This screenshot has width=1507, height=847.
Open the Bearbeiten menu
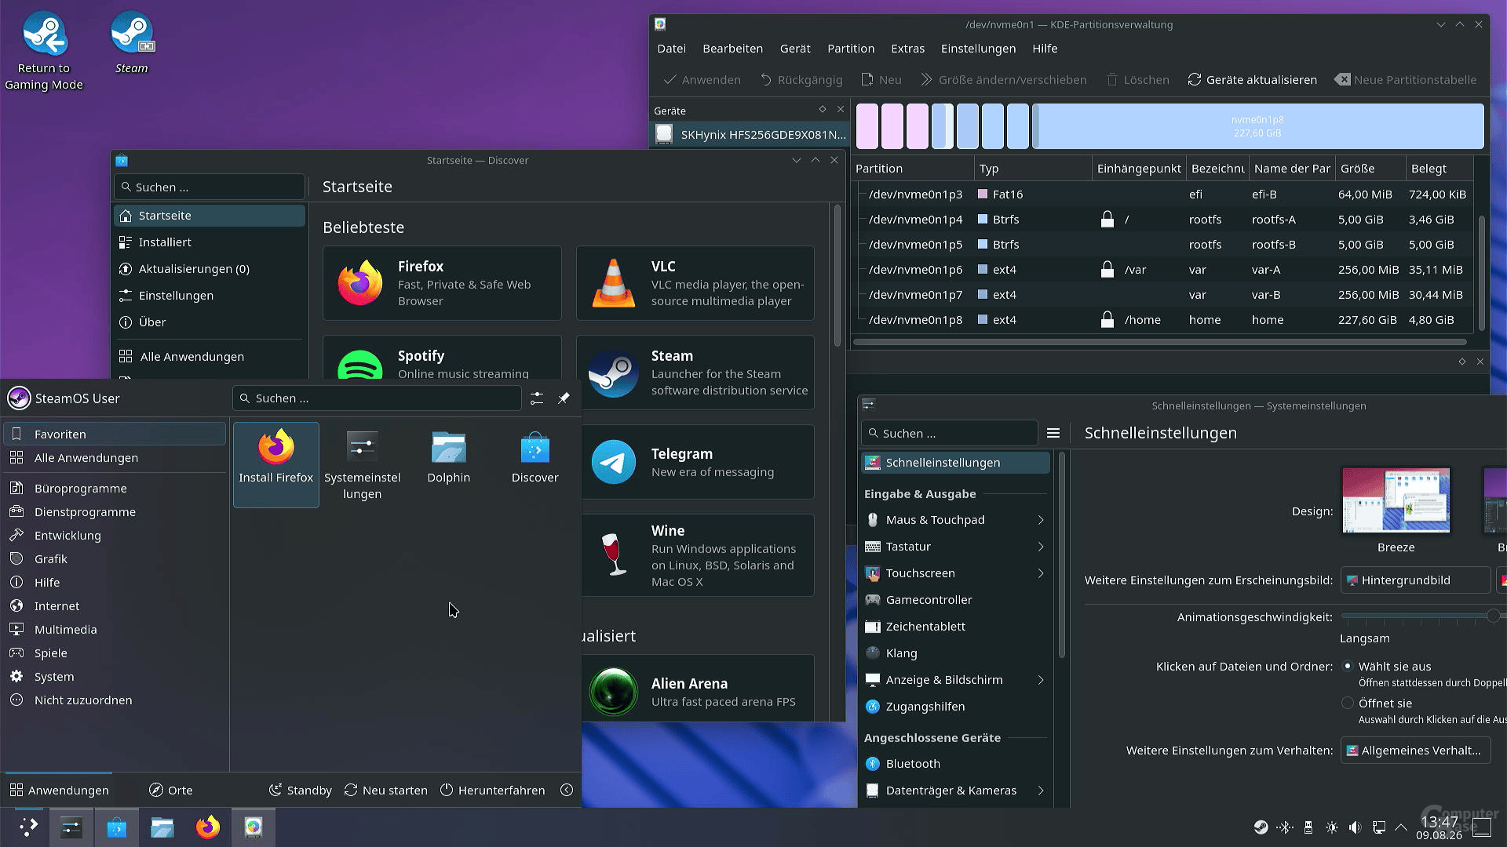(x=732, y=49)
